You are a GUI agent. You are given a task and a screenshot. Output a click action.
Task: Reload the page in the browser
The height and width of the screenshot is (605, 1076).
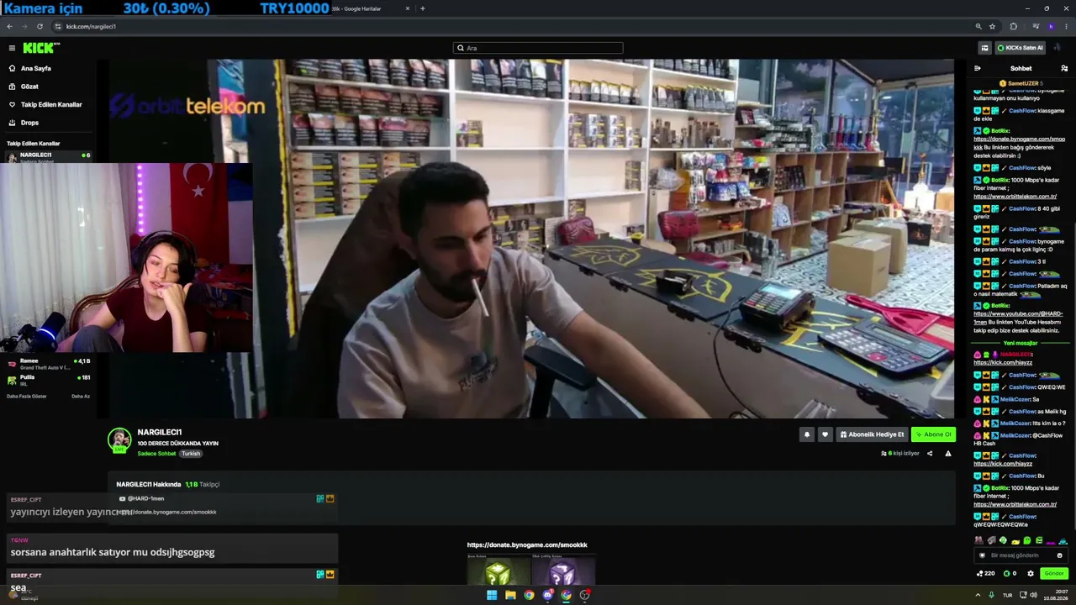click(40, 26)
